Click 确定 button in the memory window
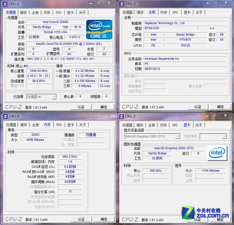 point(104,219)
